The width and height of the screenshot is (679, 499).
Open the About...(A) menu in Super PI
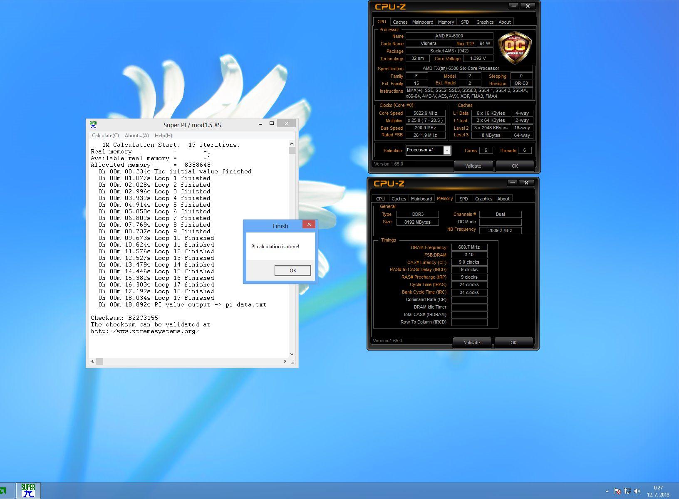click(x=137, y=136)
